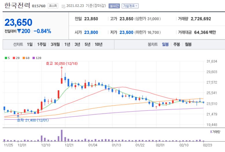The width and height of the screenshot is (225, 152).
Task: Select 월봉 monthly candle chart
Action: [x=188, y=44]
